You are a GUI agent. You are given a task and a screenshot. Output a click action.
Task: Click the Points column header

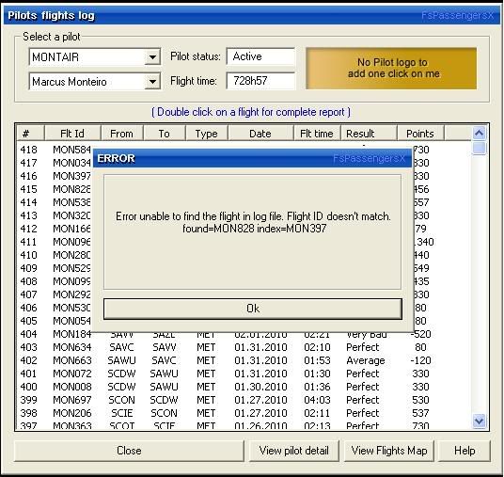coord(420,134)
